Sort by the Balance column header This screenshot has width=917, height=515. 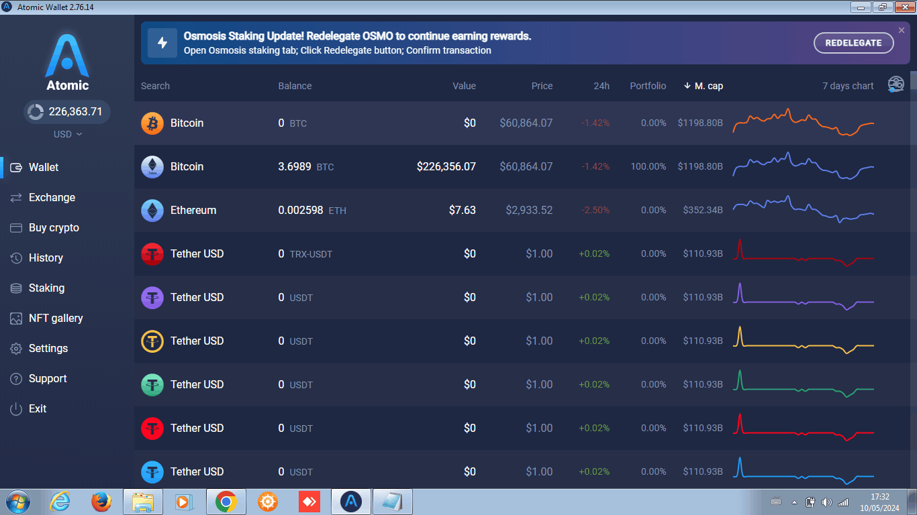click(x=295, y=86)
